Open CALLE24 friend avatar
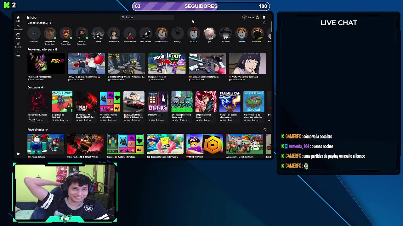The height and width of the screenshot is (226, 403). tap(194, 33)
